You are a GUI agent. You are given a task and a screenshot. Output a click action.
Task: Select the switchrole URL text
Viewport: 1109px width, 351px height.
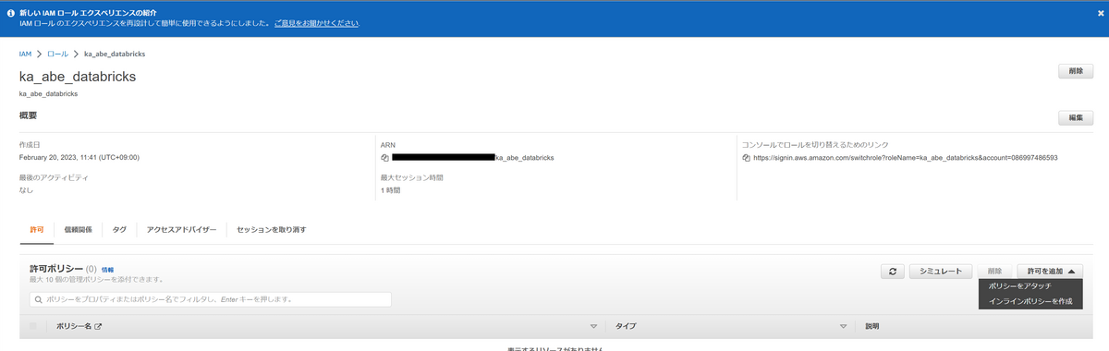point(906,158)
